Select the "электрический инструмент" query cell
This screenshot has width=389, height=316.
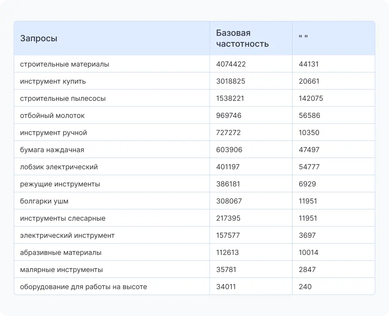tap(67, 235)
